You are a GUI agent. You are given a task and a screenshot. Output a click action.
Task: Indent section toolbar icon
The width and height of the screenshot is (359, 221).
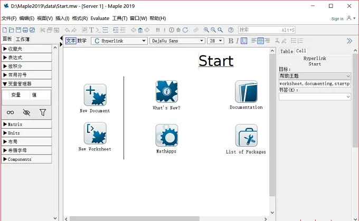pos(116,30)
